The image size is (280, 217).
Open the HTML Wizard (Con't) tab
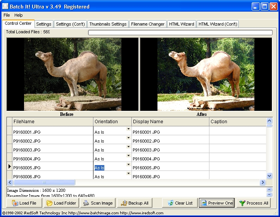tap(218, 24)
